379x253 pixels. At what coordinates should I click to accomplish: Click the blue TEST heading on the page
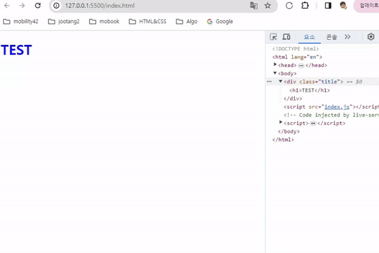[x=16, y=50]
